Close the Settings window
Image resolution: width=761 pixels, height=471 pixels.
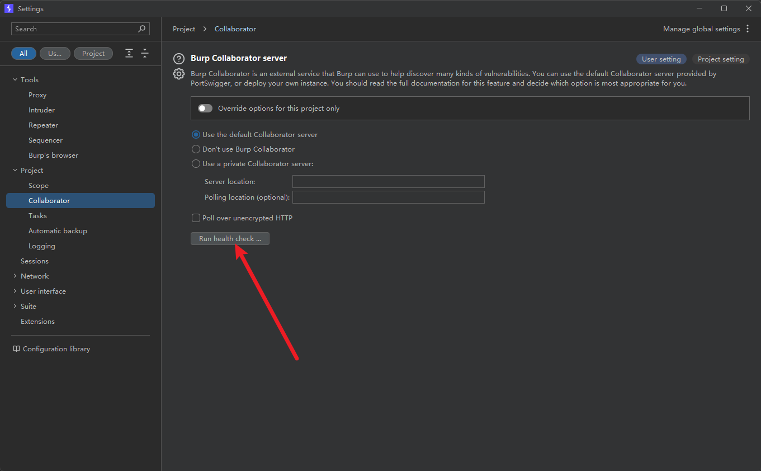749,8
